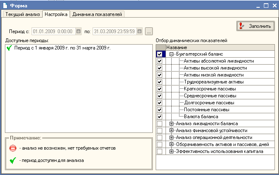Screen dimensions: 279x175
Task: Uncheck Труднореализуемые активы checkbox
Action: click(160, 82)
